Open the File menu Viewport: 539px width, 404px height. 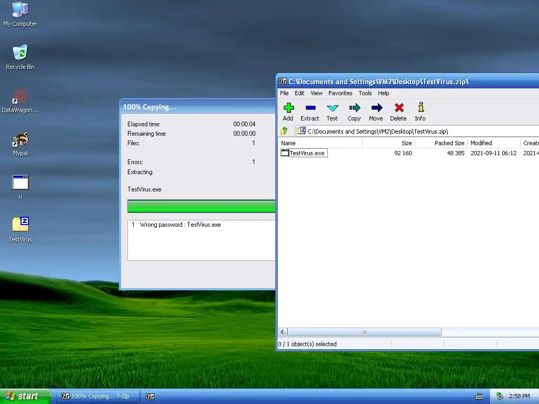click(x=284, y=93)
